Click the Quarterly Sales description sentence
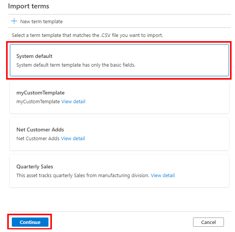 coord(83,176)
